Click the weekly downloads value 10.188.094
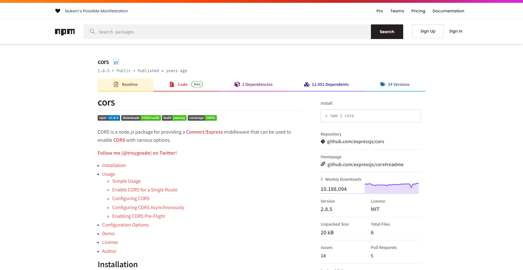This screenshot has height=270, width=523. click(x=334, y=189)
